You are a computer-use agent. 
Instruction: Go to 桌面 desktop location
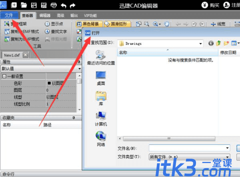pos(101,78)
